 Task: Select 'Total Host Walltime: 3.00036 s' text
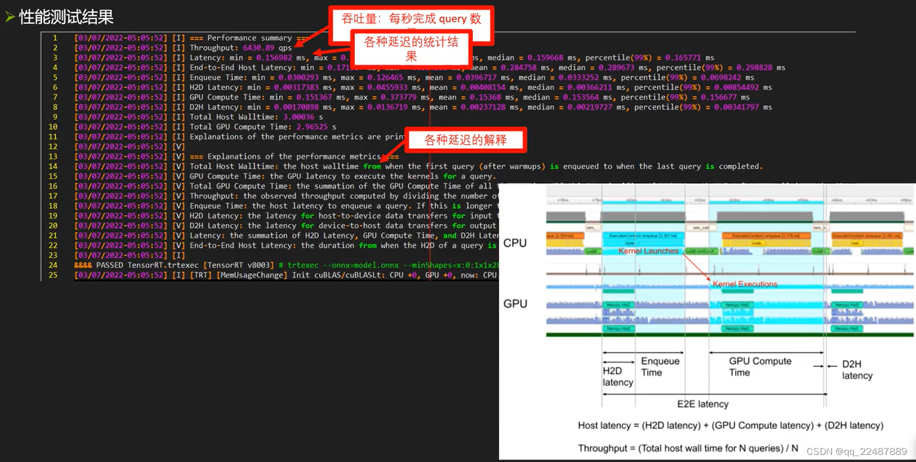pyautogui.click(x=257, y=117)
